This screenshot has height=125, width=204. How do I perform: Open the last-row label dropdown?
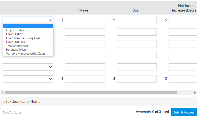pyautogui.click(x=28, y=79)
